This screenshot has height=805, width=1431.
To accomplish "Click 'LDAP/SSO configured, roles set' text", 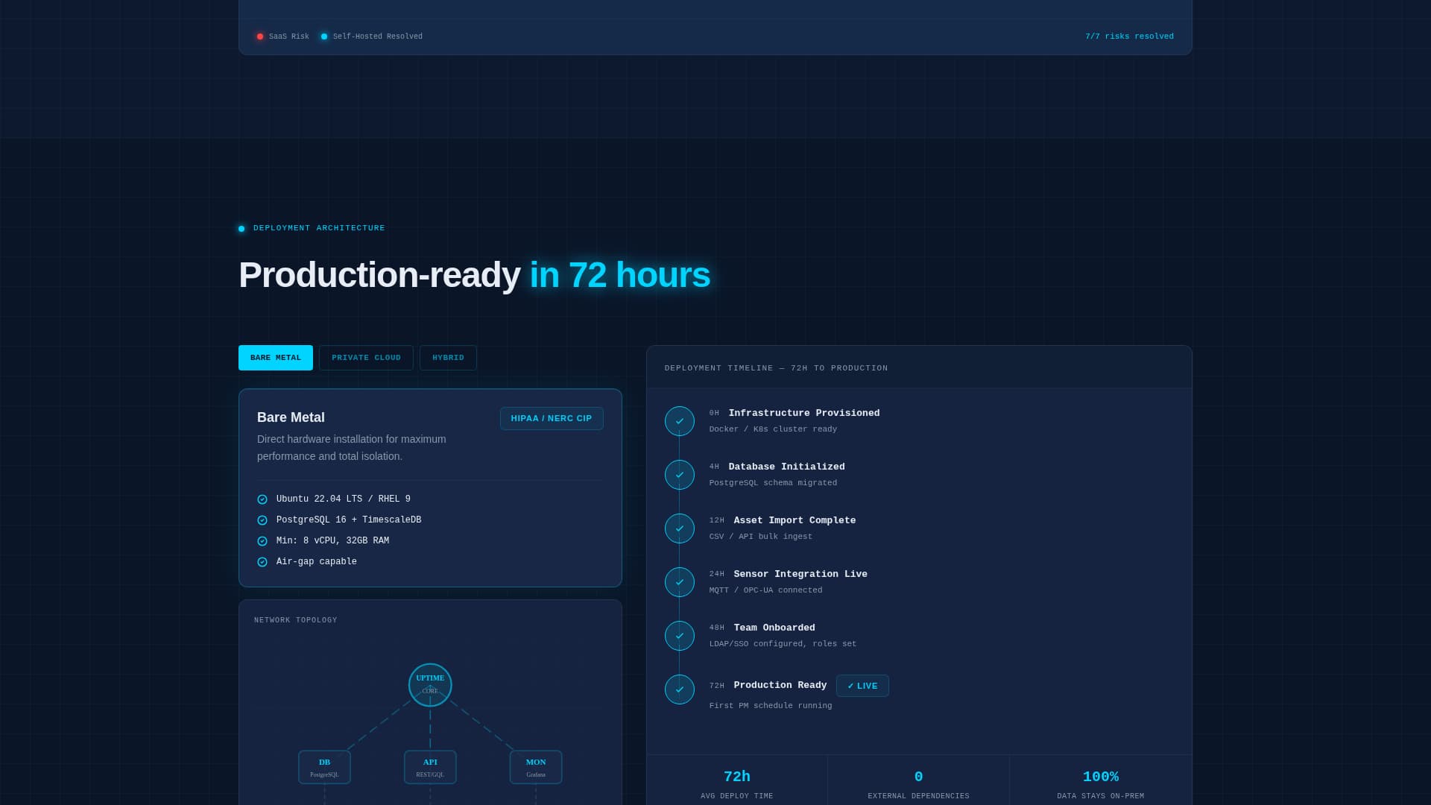I will (x=783, y=644).
